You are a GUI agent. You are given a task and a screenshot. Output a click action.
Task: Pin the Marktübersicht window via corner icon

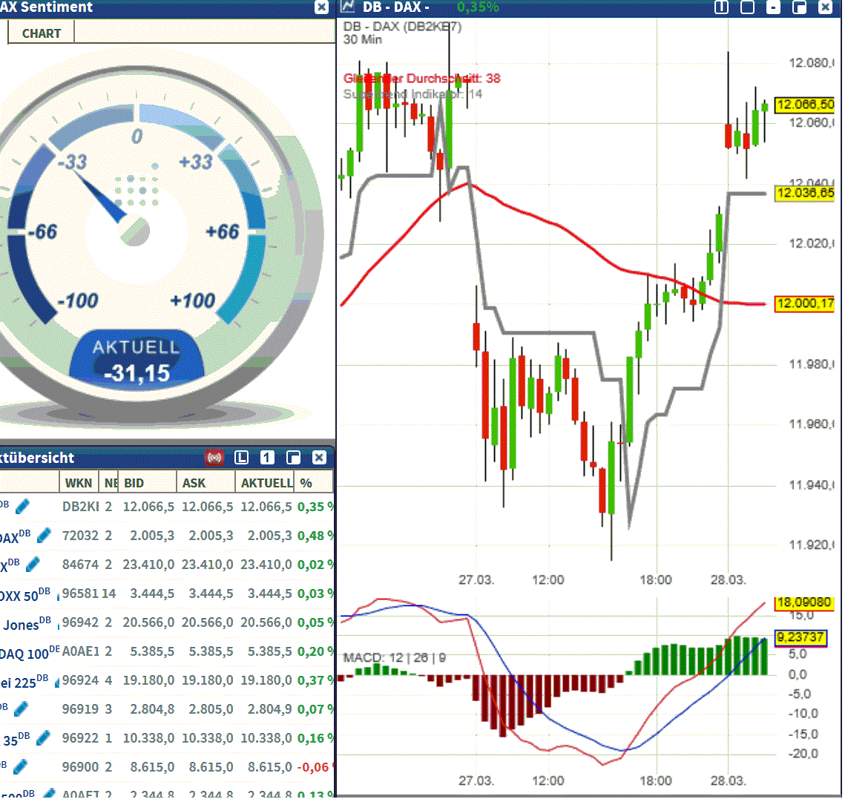tap(295, 458)
